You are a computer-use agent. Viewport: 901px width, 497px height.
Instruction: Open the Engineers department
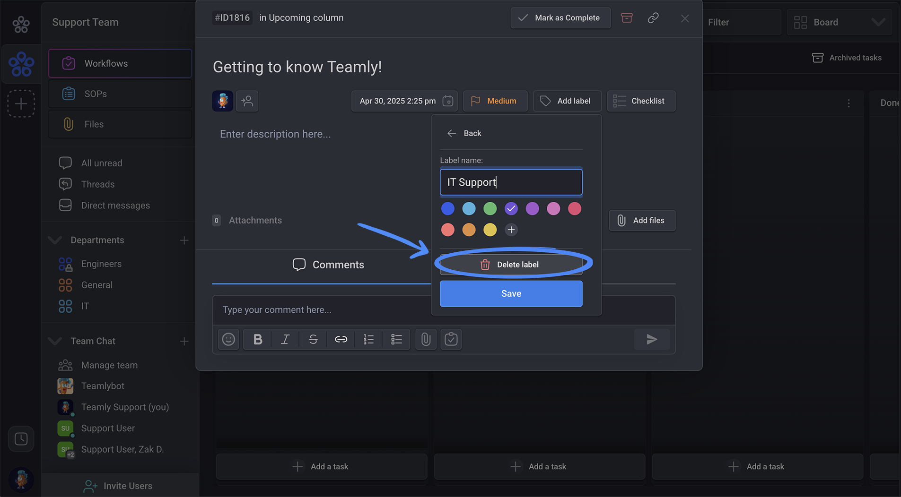point(101,264)
